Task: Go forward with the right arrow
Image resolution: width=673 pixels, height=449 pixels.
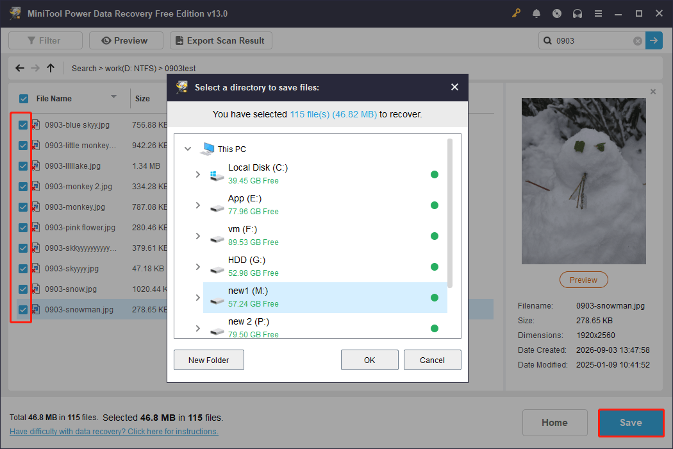Action: click(35, 68)
